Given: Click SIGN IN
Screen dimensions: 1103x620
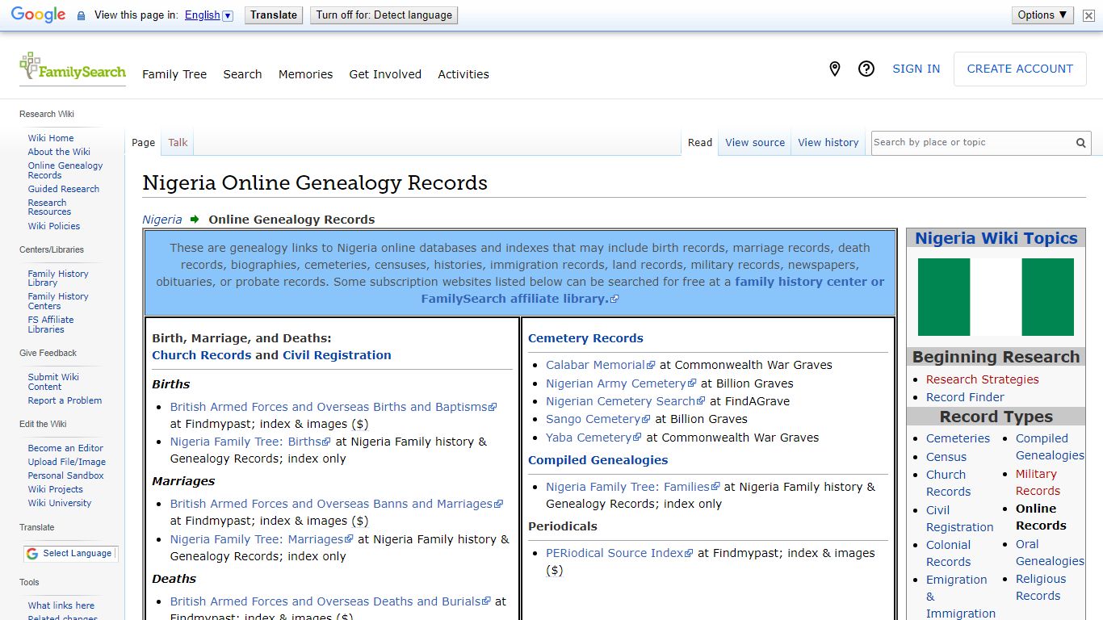Looking at the screenshot, I should (916, 69).
